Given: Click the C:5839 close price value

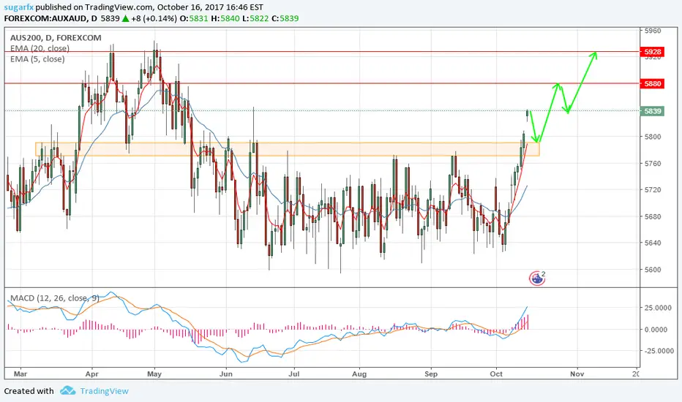Looking at the screenshot, I should [285, 19].
